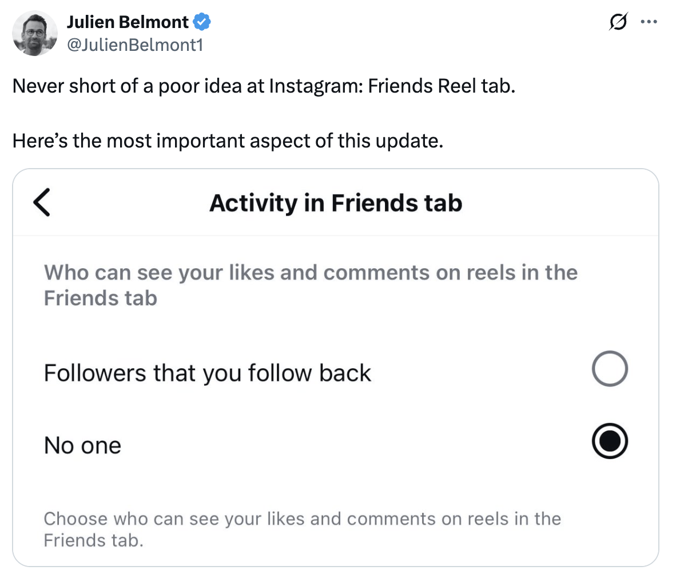Select the Followers that you follow back radio button
Screen dimensions: 676x582
click(x=610, y=368)
